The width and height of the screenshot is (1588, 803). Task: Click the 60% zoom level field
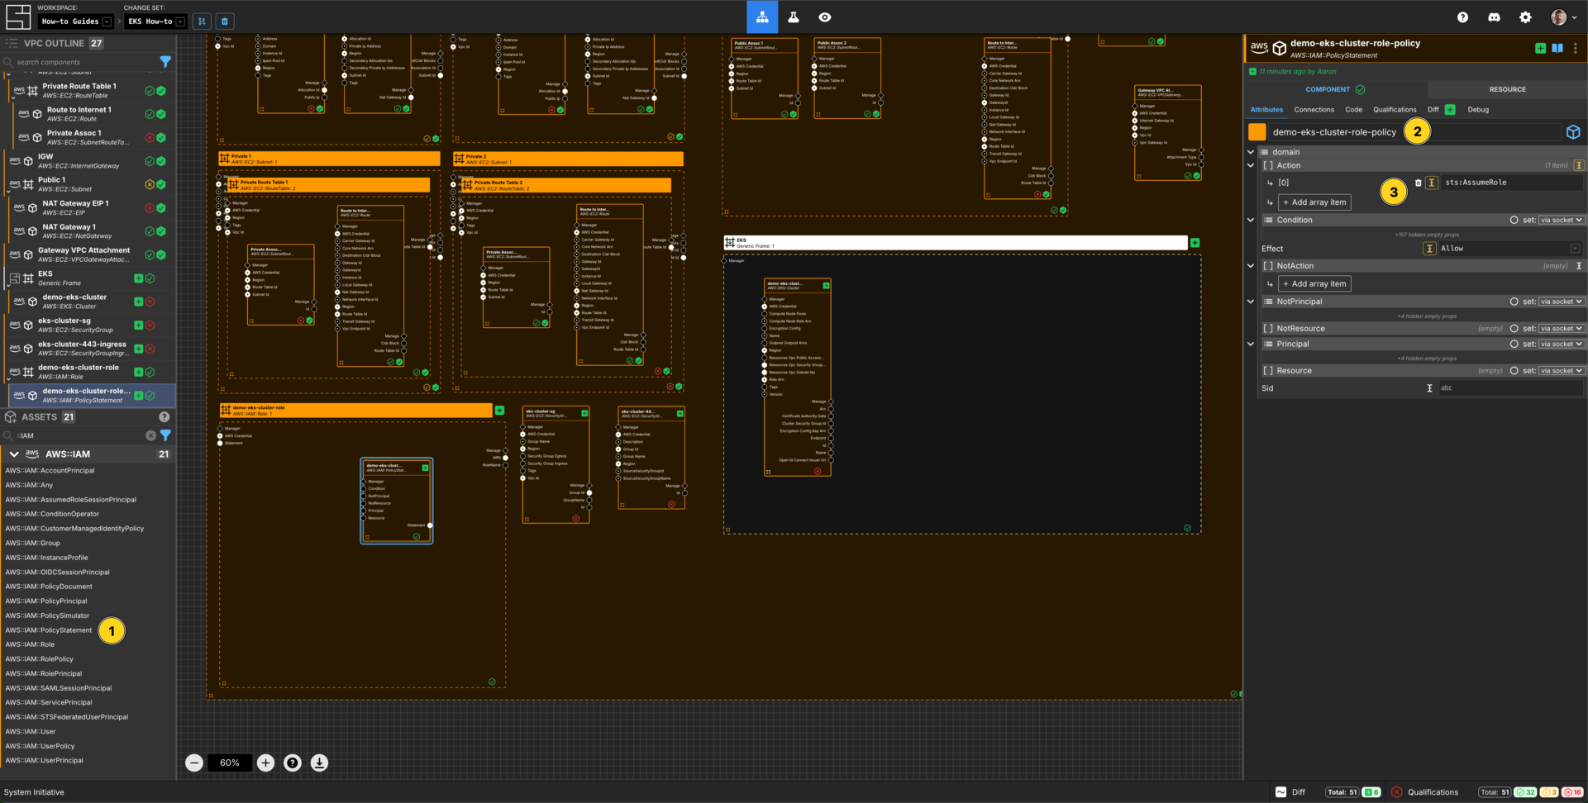click(230, 763)
